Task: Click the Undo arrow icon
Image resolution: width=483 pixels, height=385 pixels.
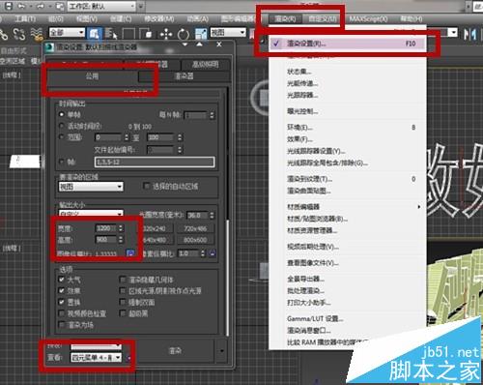Action: click(21, 6)
